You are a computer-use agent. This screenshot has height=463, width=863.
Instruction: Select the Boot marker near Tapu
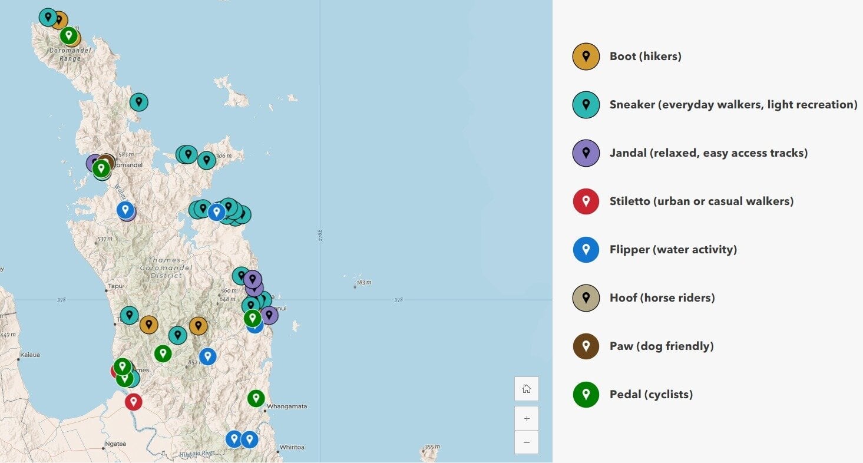[149, 325]
